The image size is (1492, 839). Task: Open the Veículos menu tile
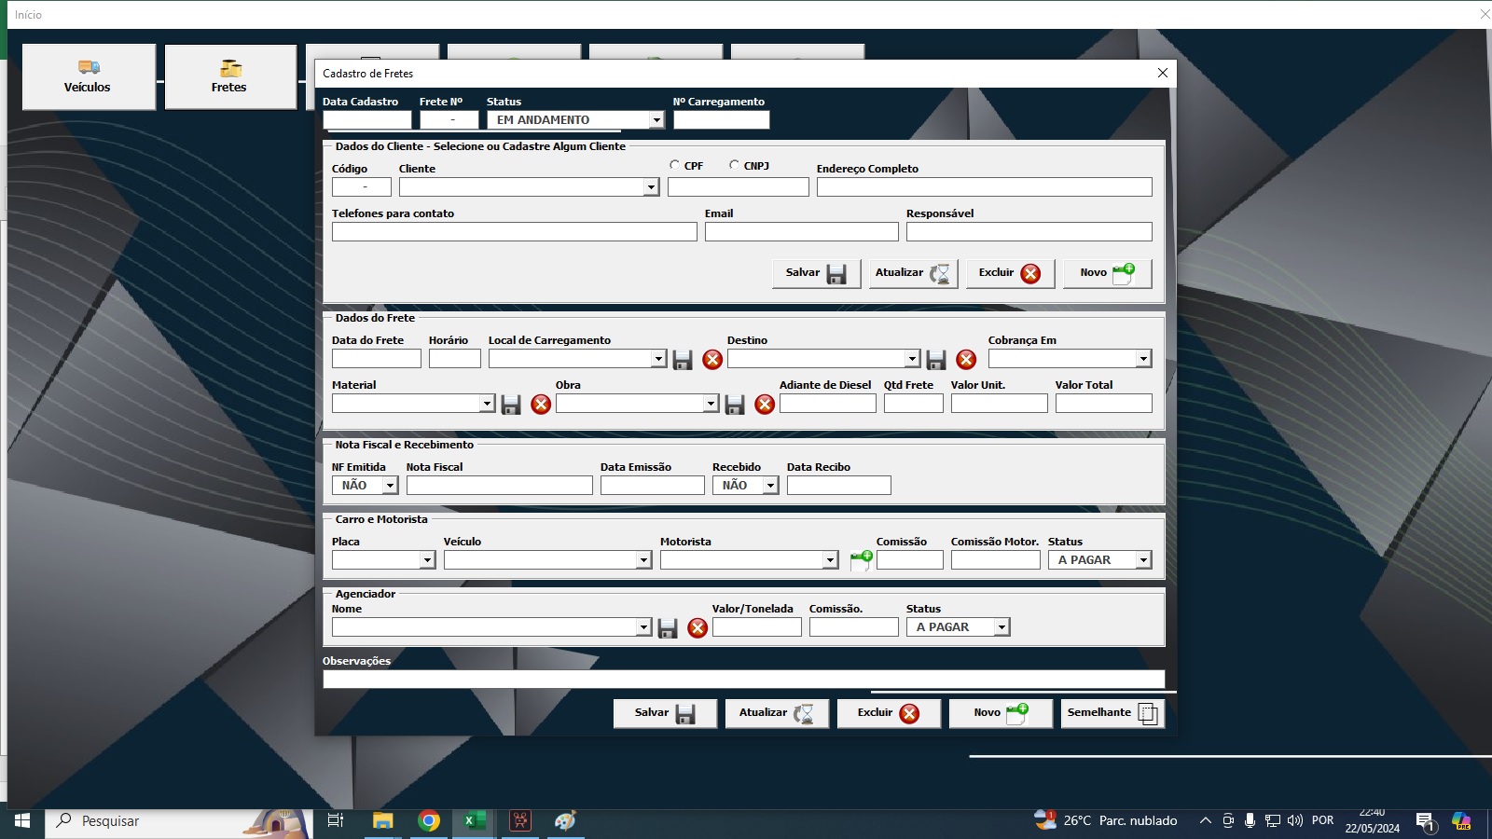pos(89,77)
